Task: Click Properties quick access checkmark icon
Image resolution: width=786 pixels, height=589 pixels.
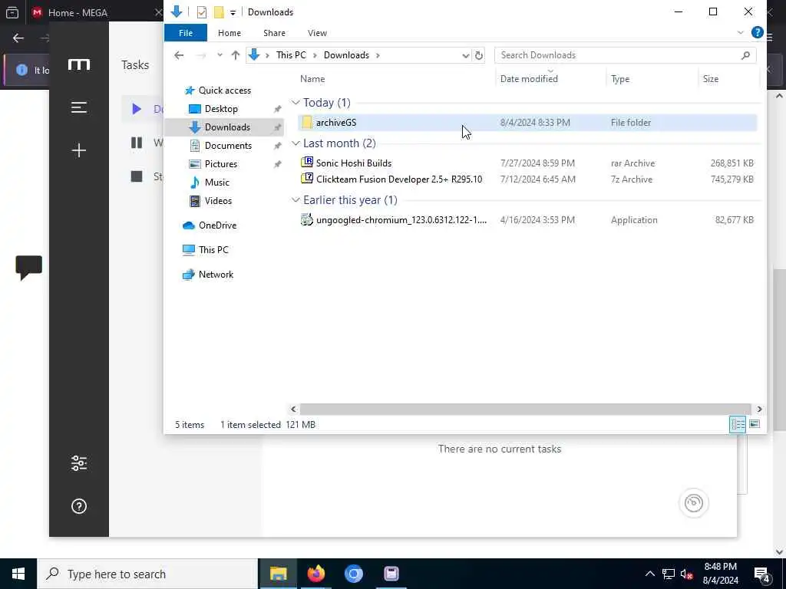Action: [x=202, y=12]
